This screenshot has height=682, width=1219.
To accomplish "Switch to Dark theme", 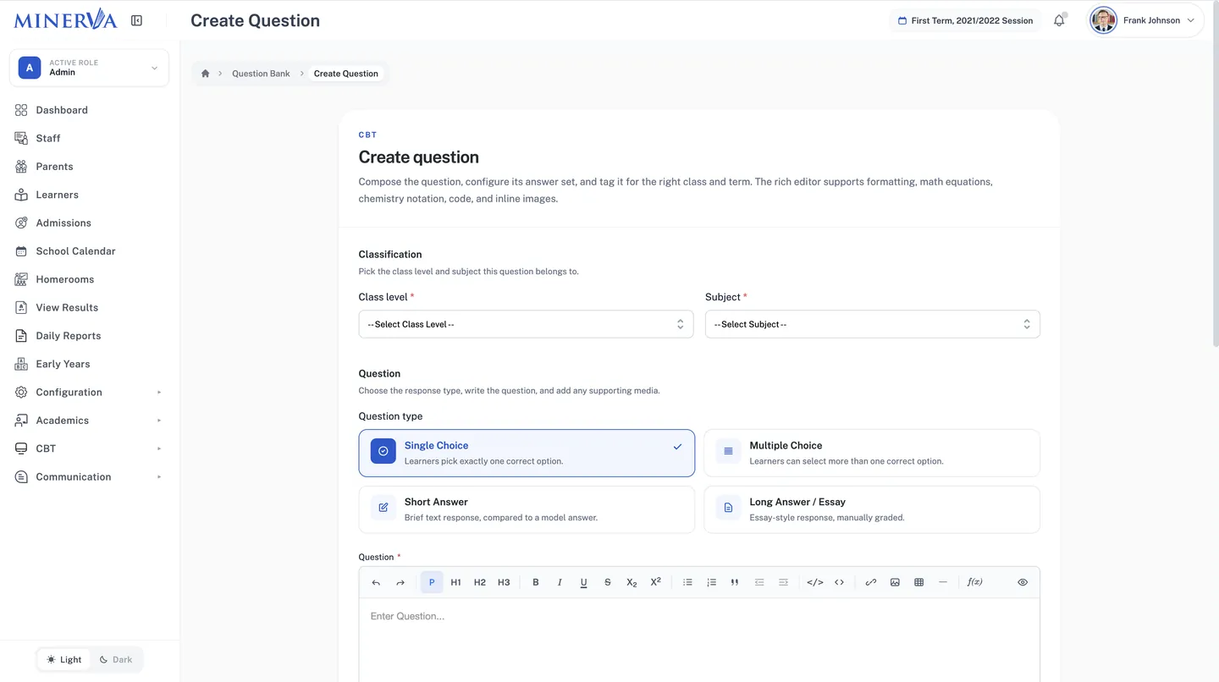I will (x=116, y=660).
